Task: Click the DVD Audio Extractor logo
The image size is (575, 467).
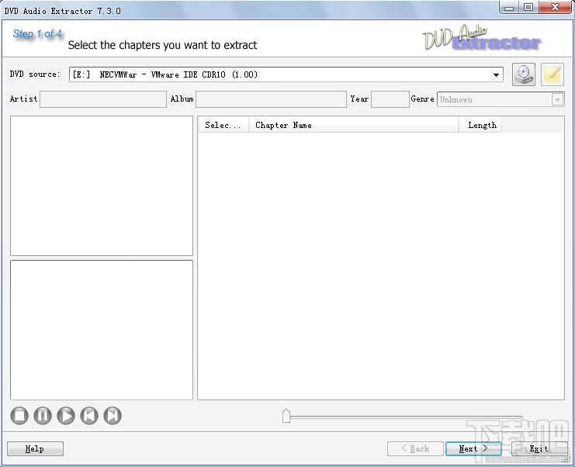Action: (482, 38)
